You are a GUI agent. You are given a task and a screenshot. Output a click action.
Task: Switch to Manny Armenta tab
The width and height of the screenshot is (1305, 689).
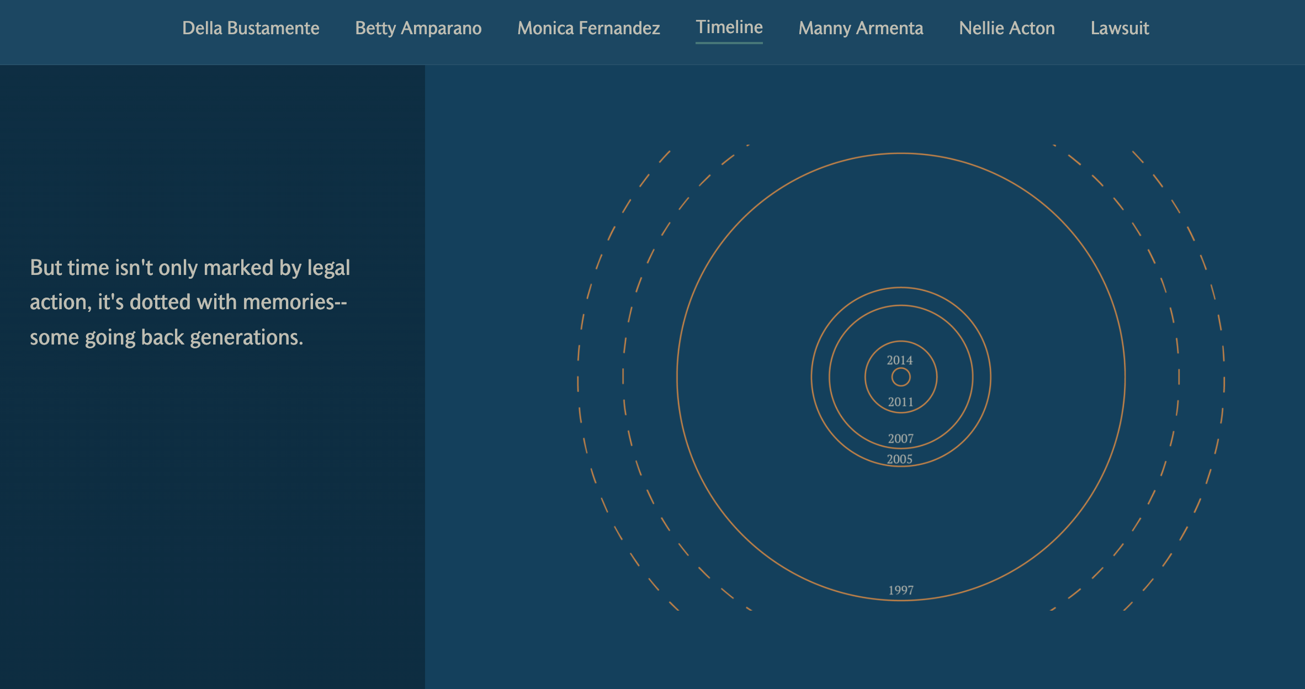point(861,28)
